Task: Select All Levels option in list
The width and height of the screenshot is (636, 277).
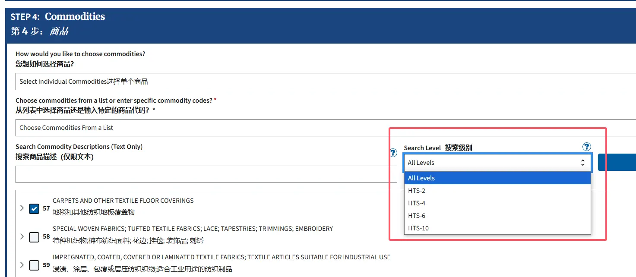Action: click(497, 178)
